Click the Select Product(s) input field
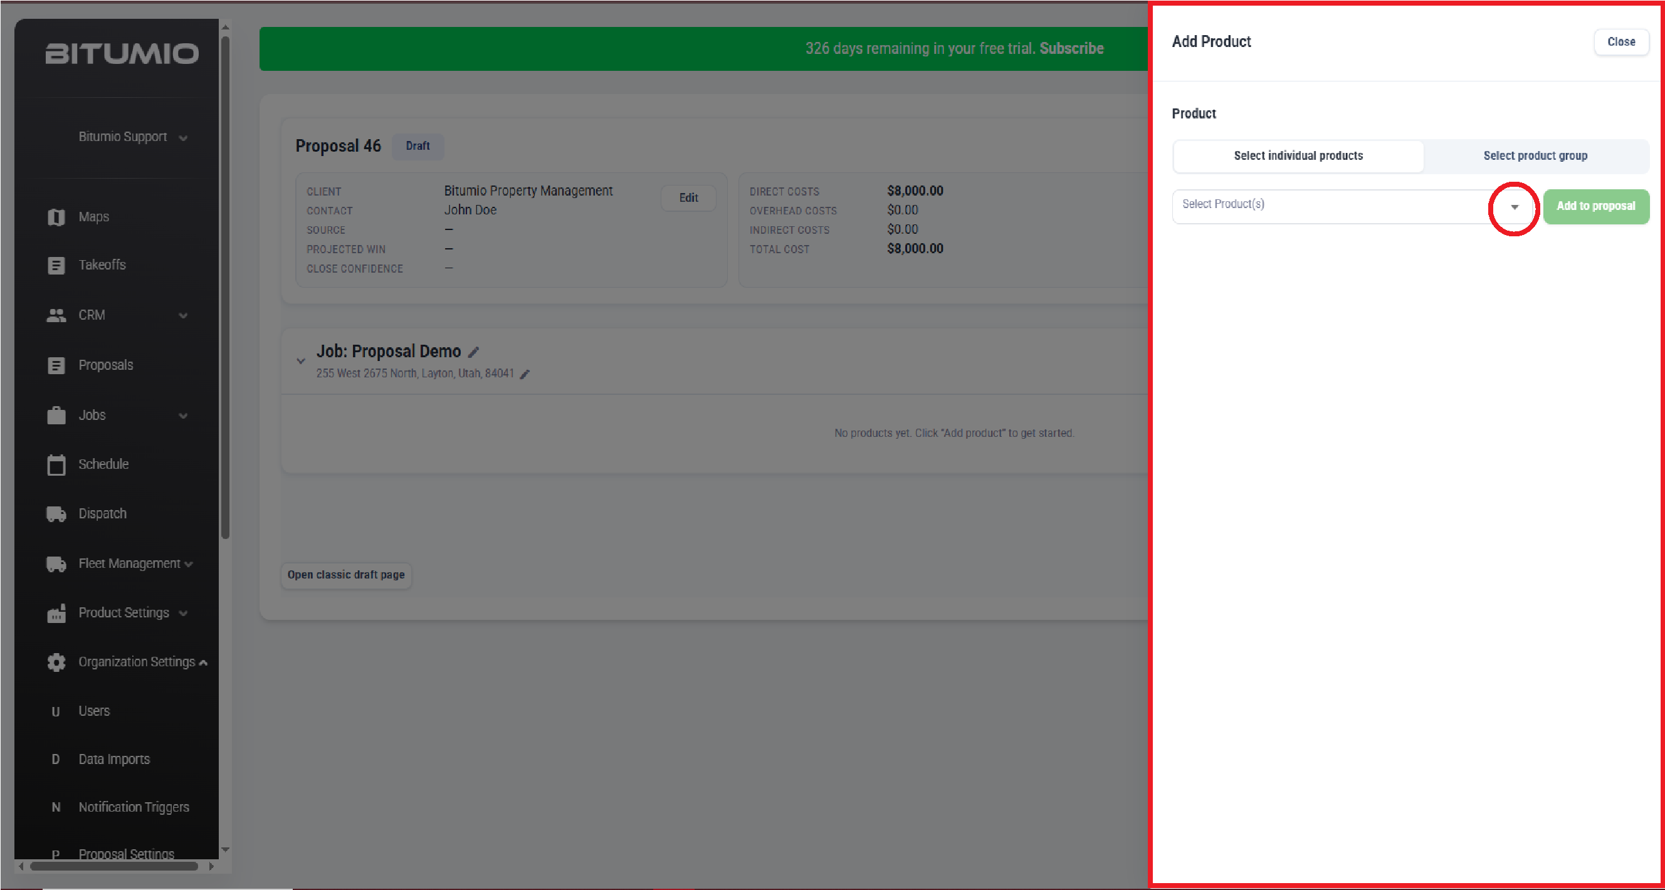 click(1333, 206)
